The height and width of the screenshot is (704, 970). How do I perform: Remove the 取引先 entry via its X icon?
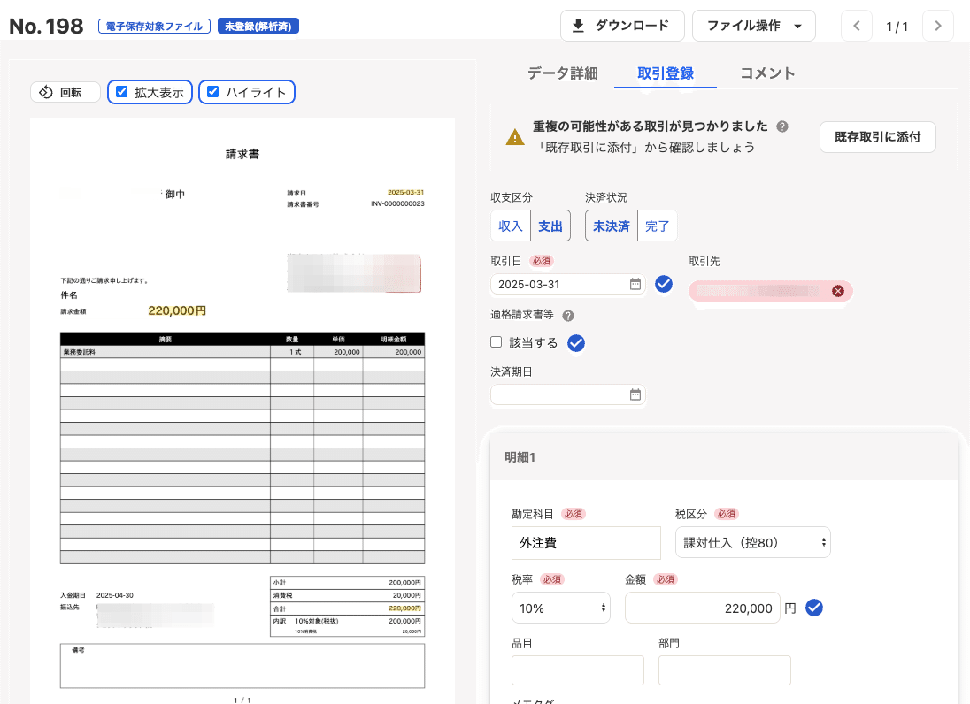[838, 291]
